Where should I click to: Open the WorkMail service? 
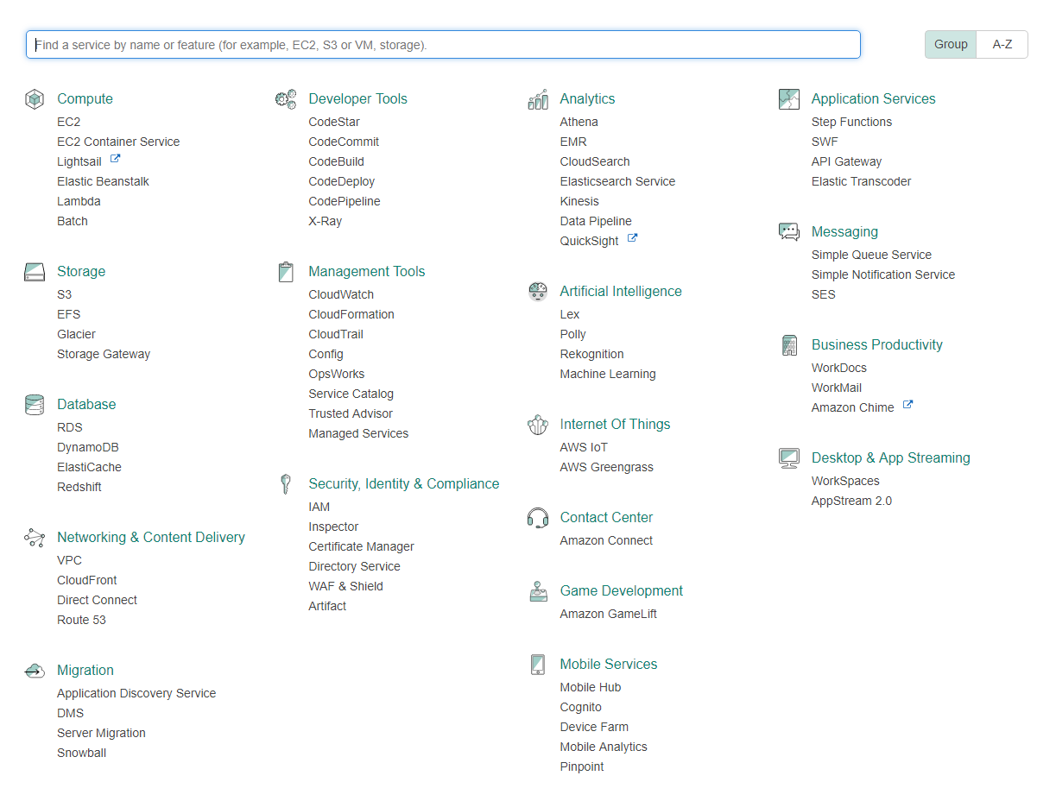(x=837, y=388)
